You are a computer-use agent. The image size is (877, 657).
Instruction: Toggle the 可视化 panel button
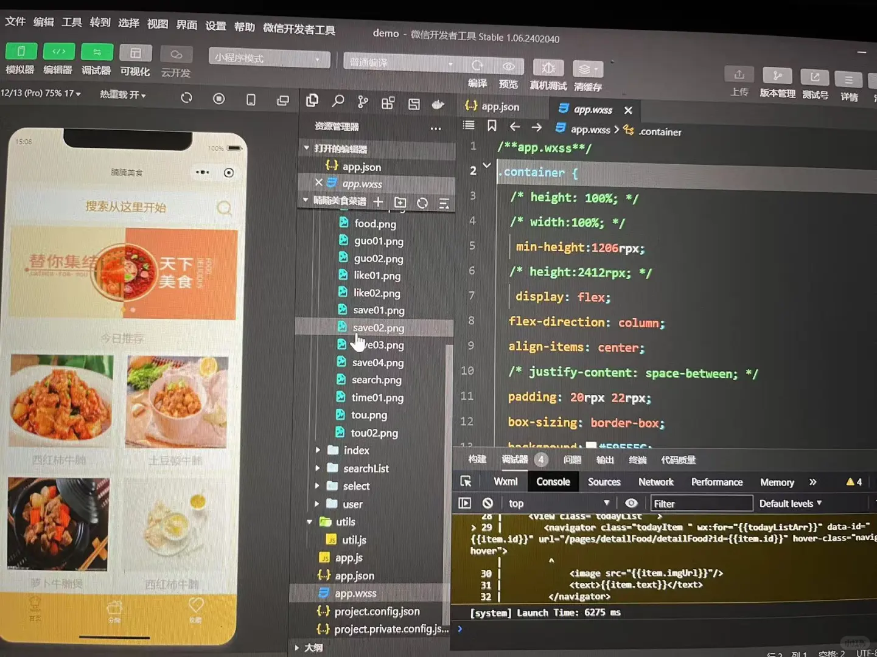pyautogui.click(x=135, y=54)
